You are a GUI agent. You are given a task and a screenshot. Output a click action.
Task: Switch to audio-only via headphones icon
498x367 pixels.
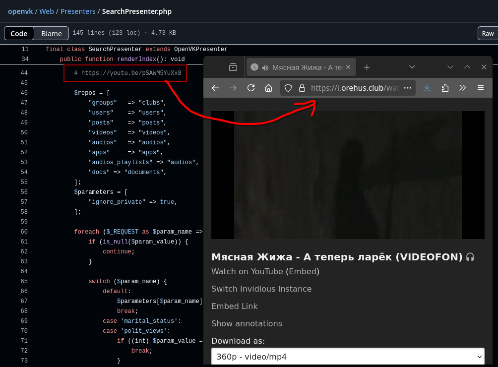[470, 257]
